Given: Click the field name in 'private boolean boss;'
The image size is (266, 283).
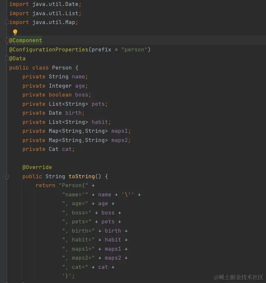Looking at the screenshot, I should coord(82,95).
